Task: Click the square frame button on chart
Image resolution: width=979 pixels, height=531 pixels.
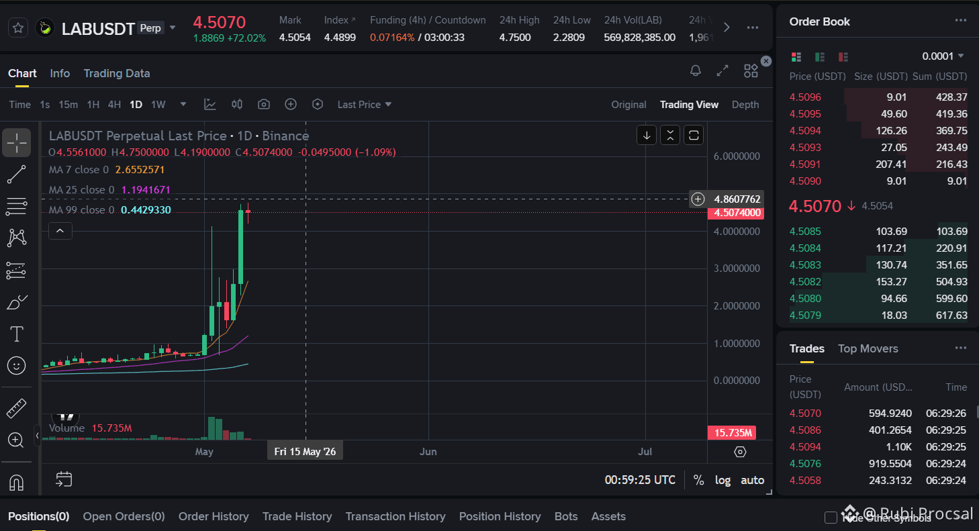Action: 694,135
